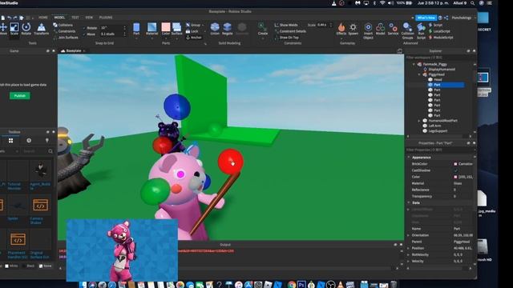Click the Create constraint tool
This screenshot has height=288, width=513.
click(x=262, y=29)
